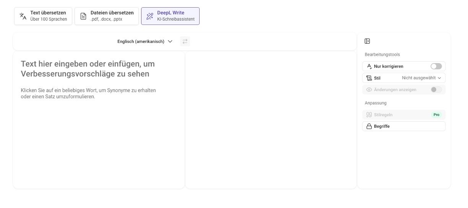
Task: Click the lock icon beside Begriffe
Action: tap(369, 127)
